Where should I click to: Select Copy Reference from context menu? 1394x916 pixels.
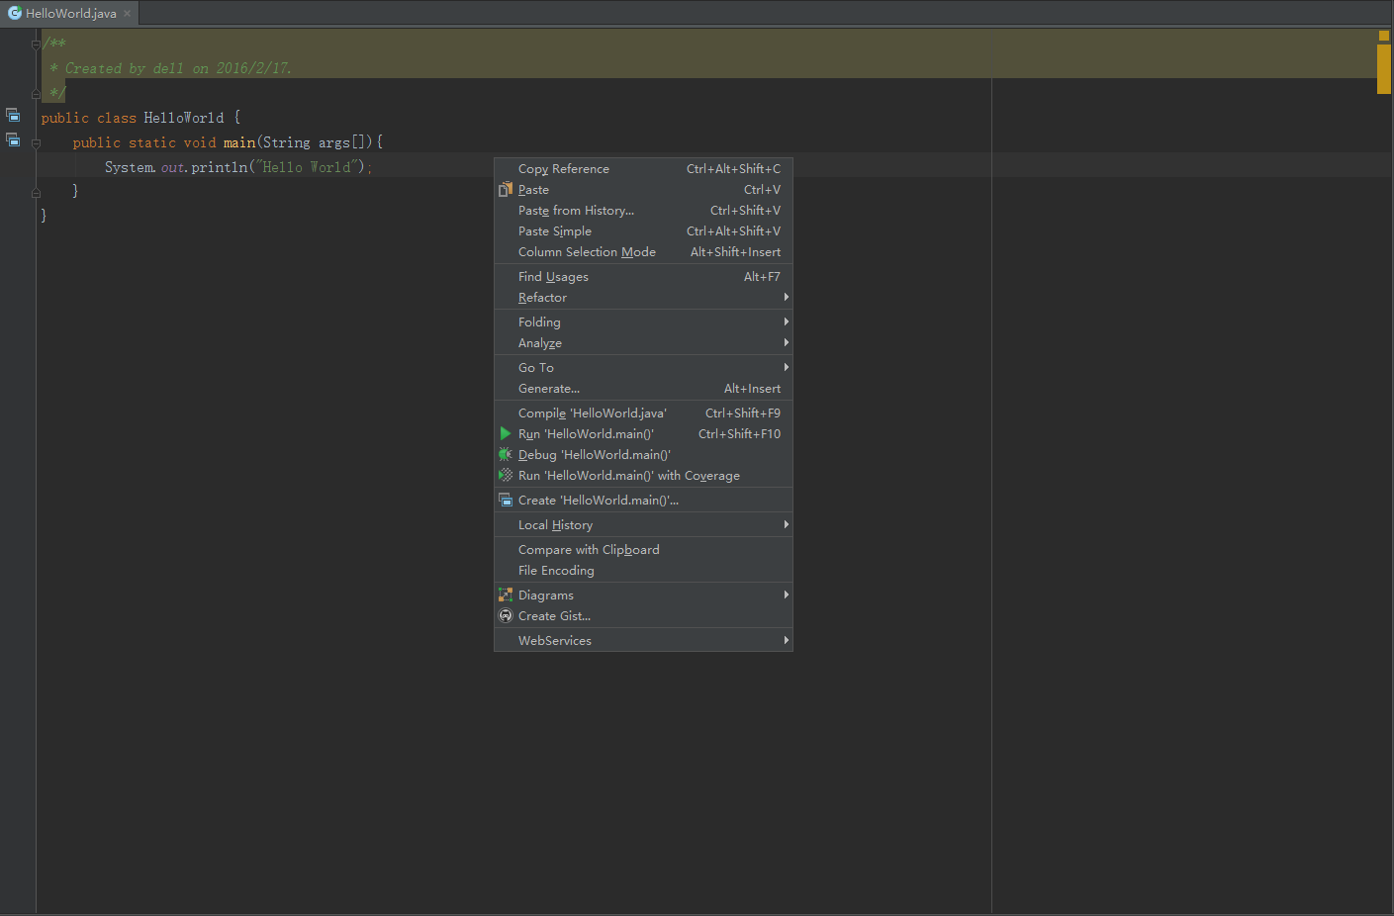click(x=643, y=168)
